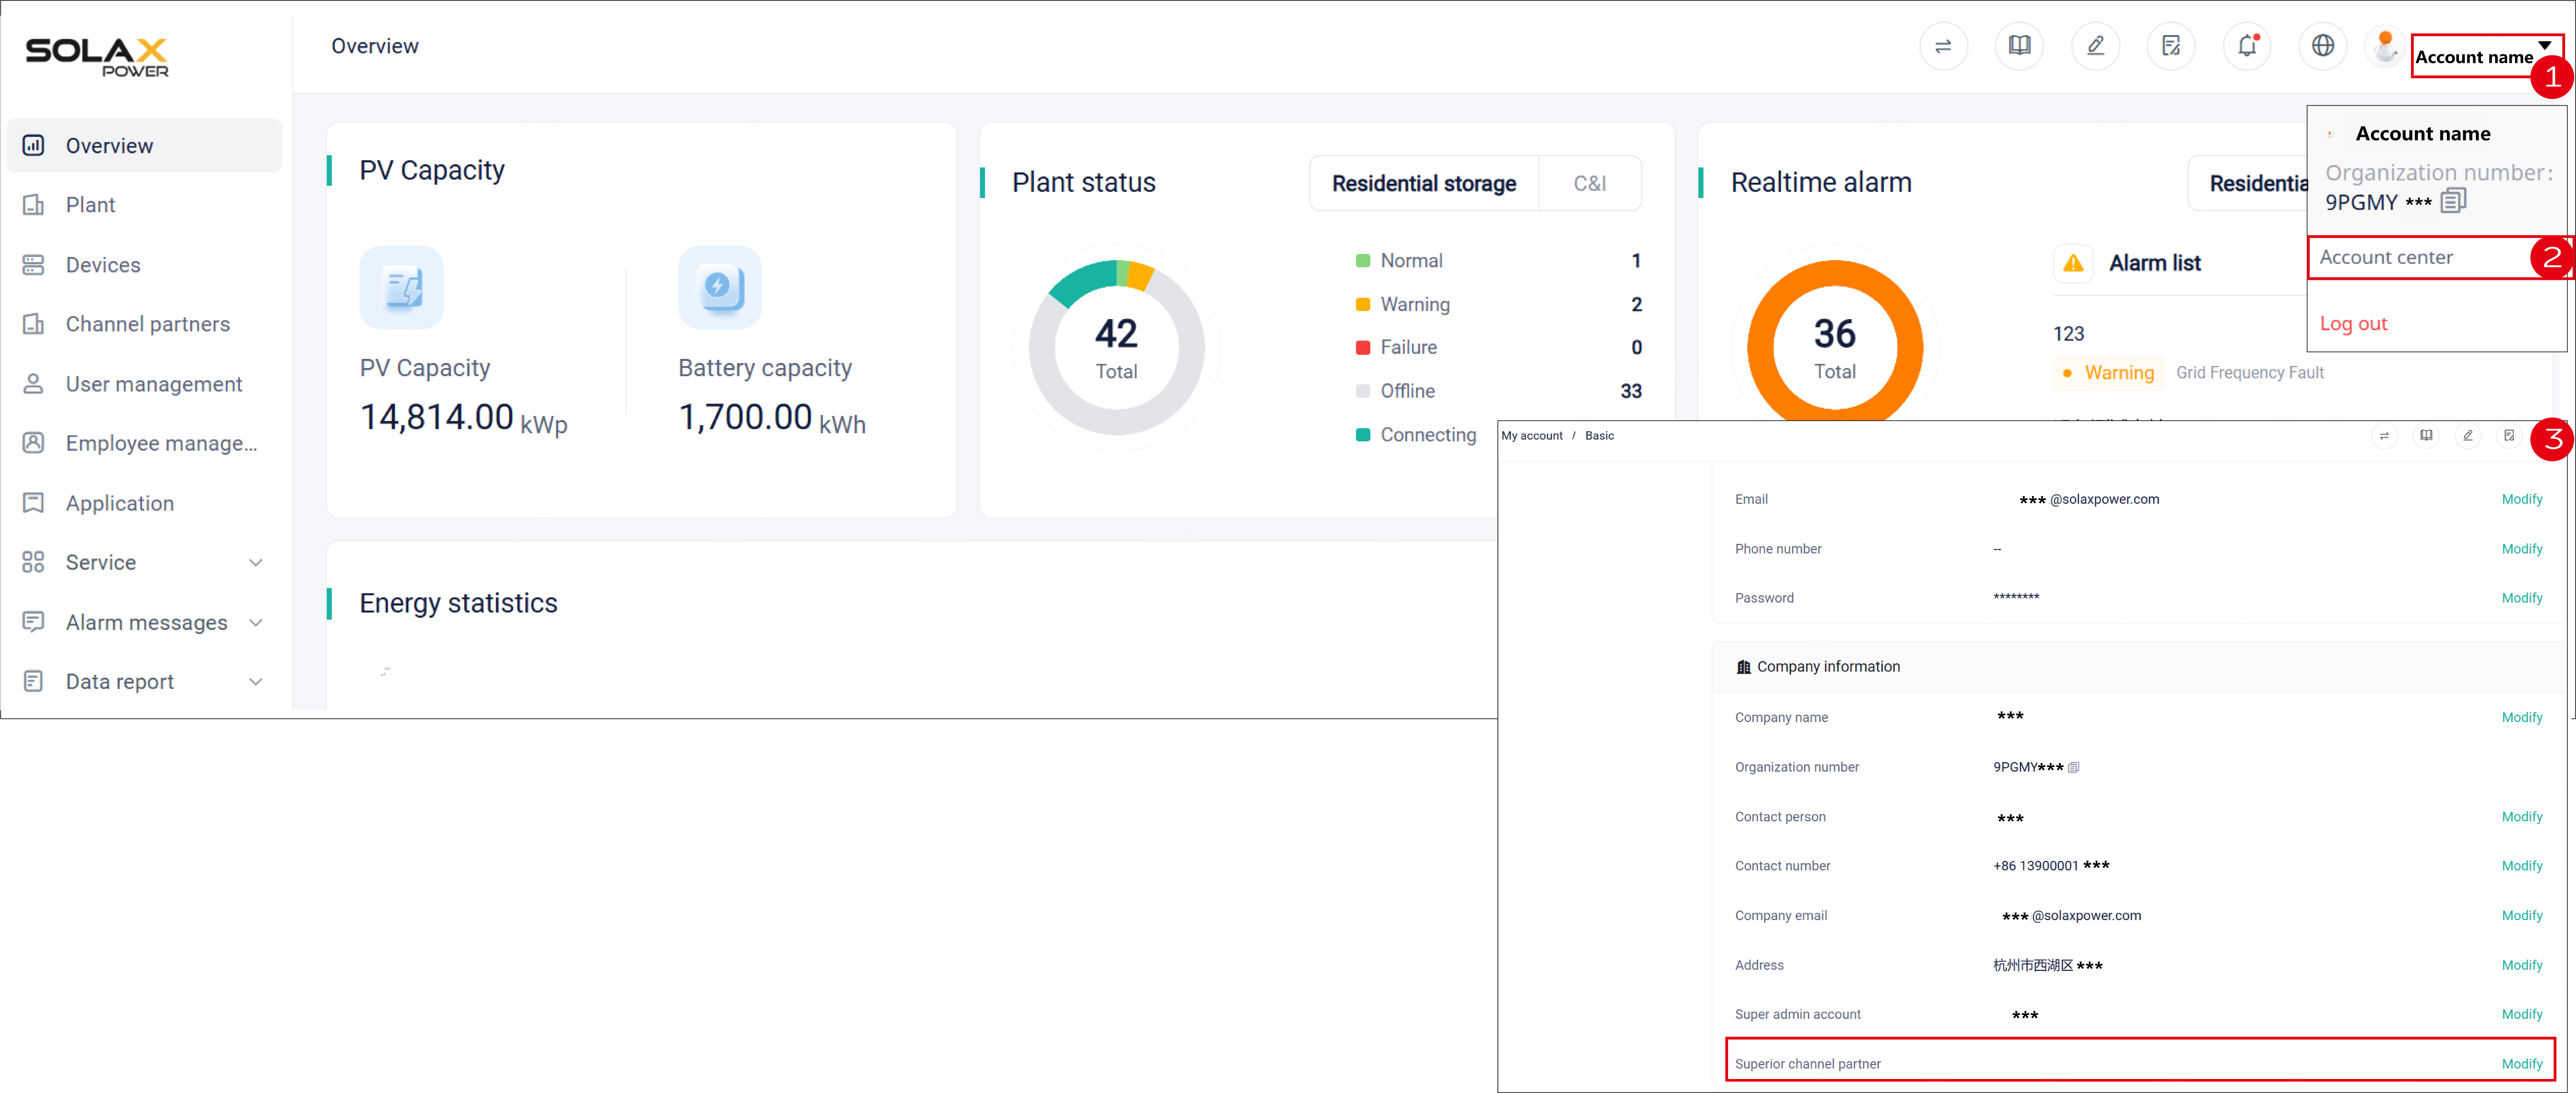Click My account in the breadcrumb
Screen dimensions: 2576x1093
coord(1532,436)
